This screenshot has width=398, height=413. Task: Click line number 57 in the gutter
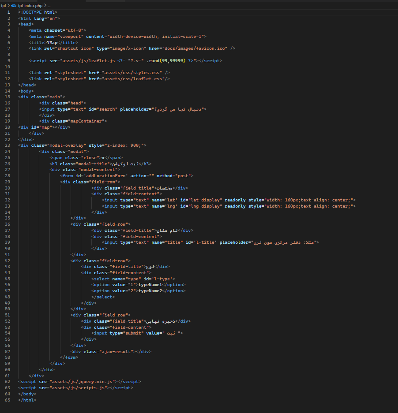(8, 352)
